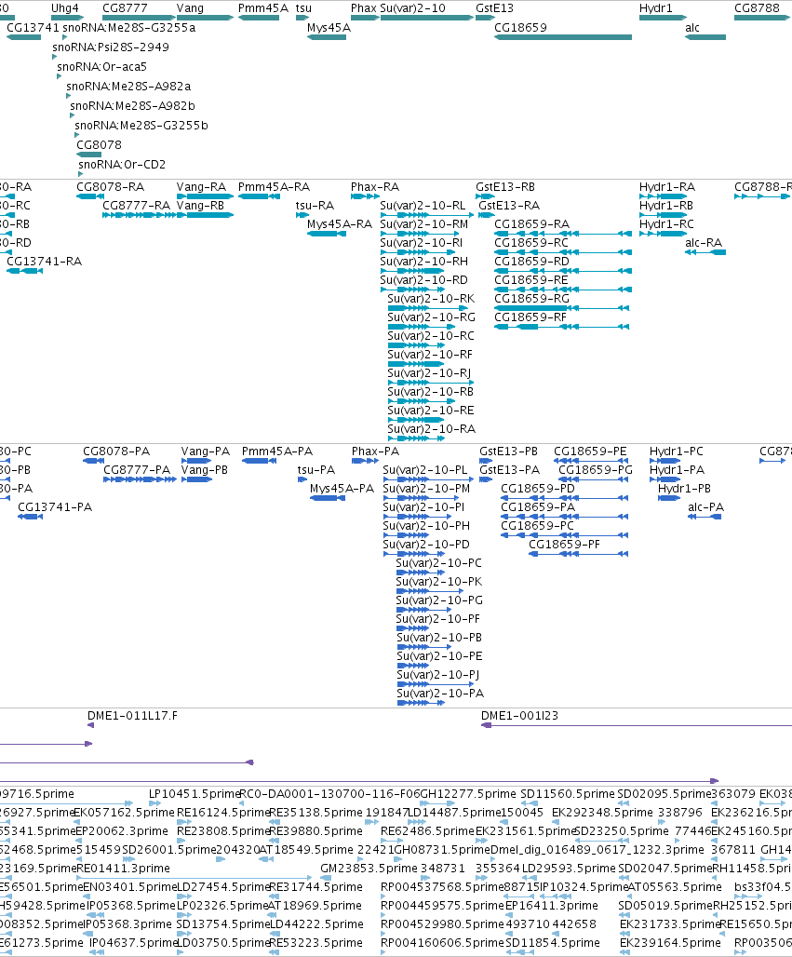Image resolution: width=792 pixels, height=957 pixels.
Task: Select the CG8777-RA transcript label
Action: 136,206
